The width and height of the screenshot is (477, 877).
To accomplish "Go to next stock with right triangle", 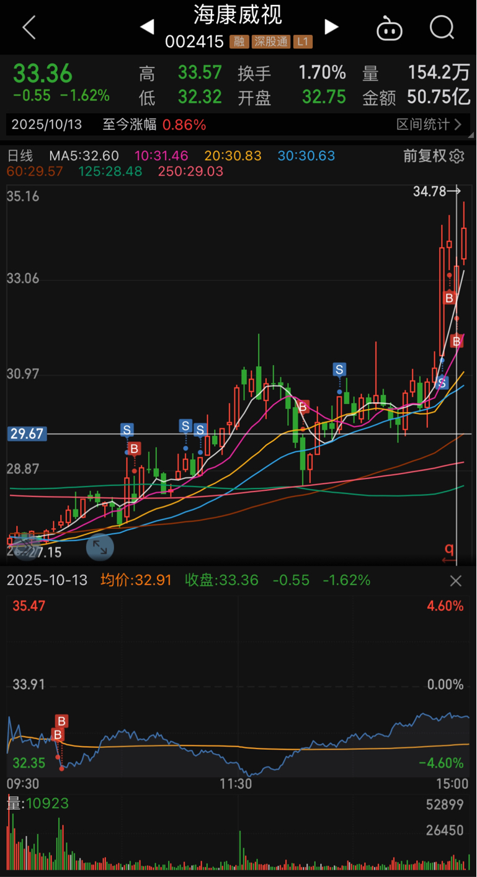I will 332,27.
